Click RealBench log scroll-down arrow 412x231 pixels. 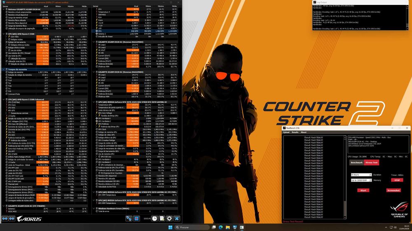tap(345, 217)
